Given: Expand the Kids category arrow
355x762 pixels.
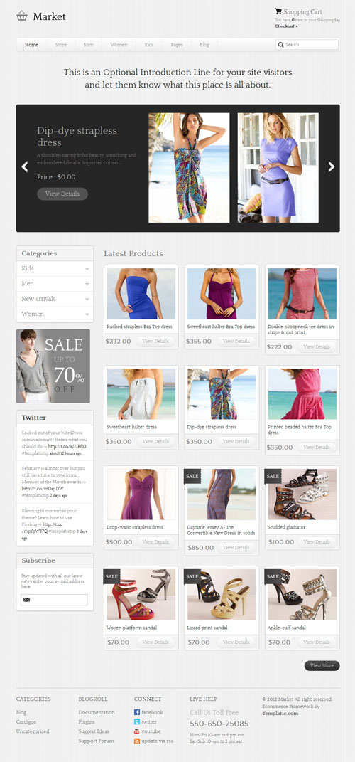Looking at the screenshot, I should point(87,269).
